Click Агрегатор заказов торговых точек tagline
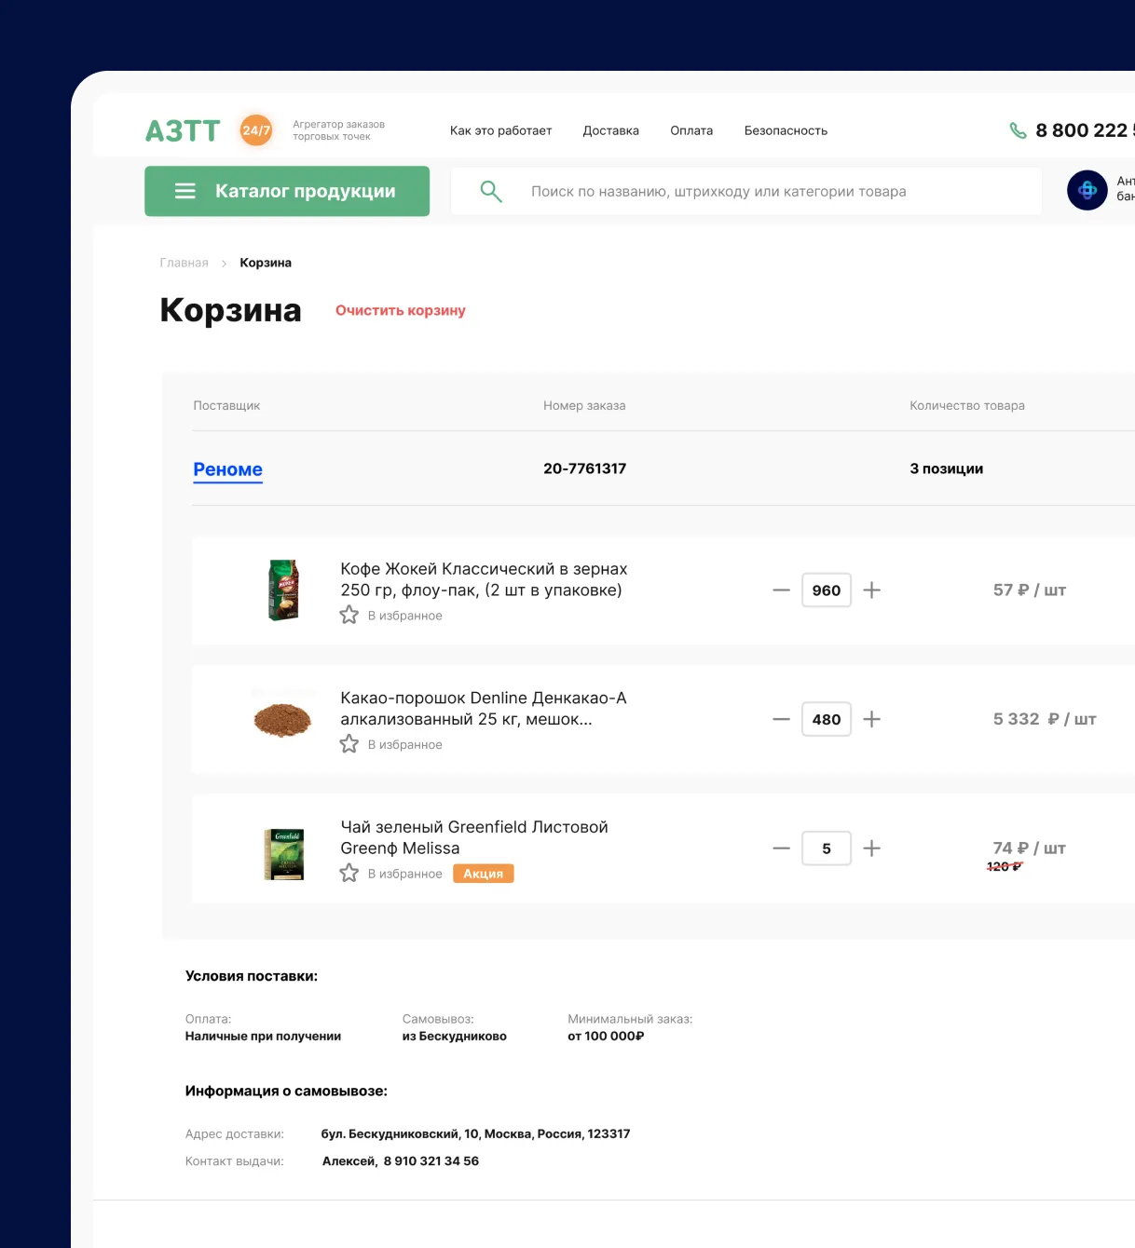The image size is (1135, 1248). 338,130
